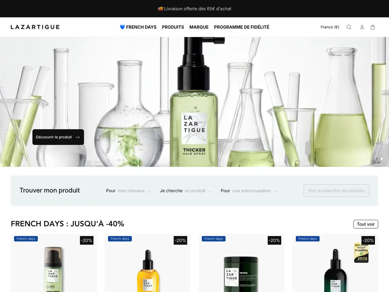Click the 'FRENCH DAYS : JUSQU'À -40%' heading
The height and width of the screenshot is (292, 389).
(68, 224)
